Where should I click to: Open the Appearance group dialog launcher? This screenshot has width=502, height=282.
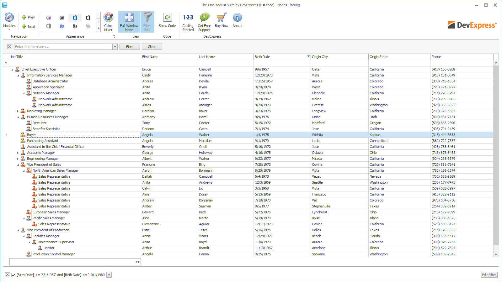pos(114,36)
